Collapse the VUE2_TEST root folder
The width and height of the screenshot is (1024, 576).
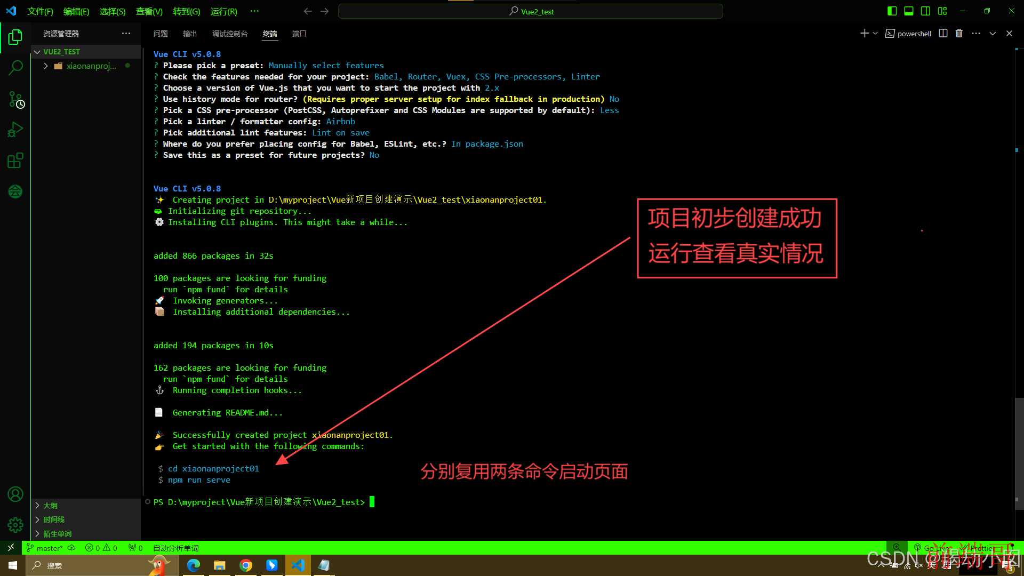tap(87, 52)
